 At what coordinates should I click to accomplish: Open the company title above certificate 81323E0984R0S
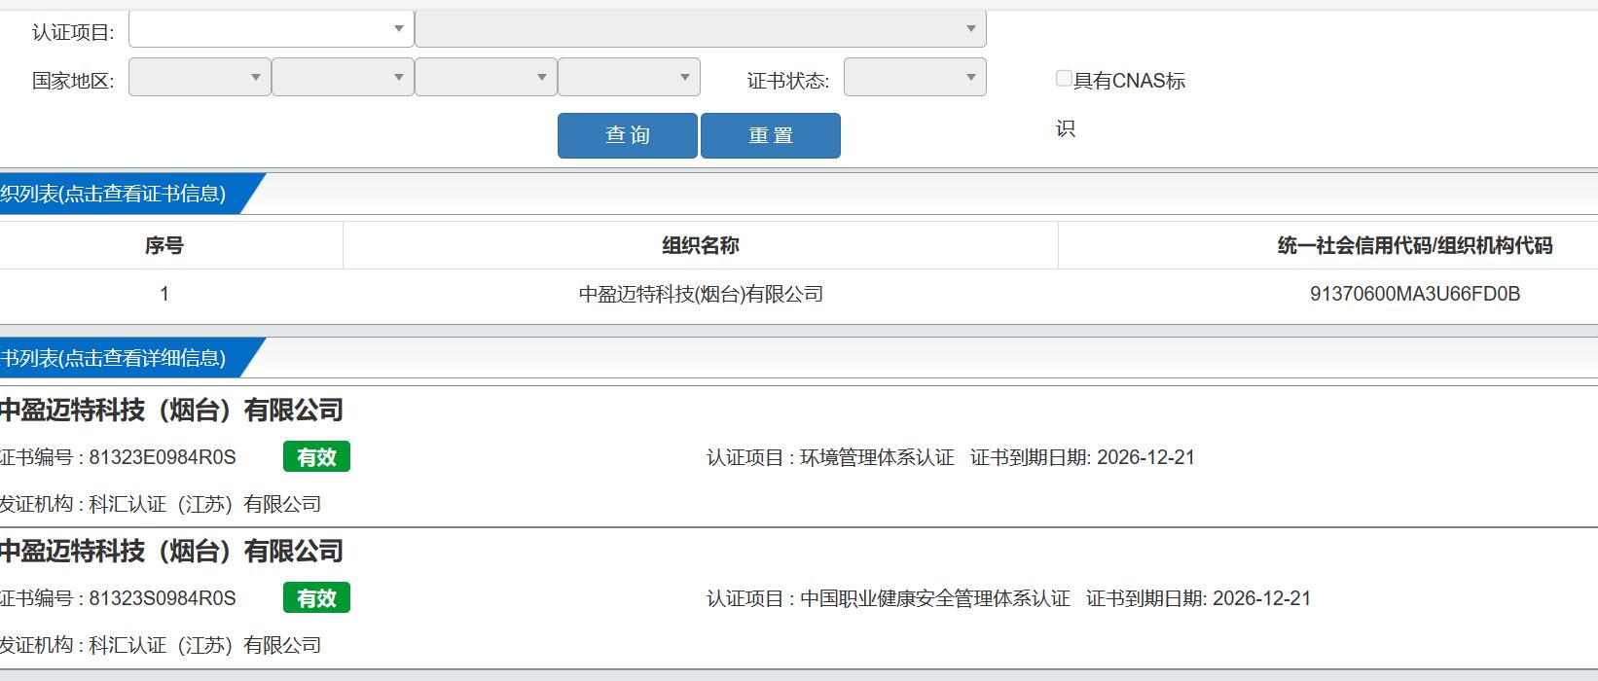tap(171, 411)
